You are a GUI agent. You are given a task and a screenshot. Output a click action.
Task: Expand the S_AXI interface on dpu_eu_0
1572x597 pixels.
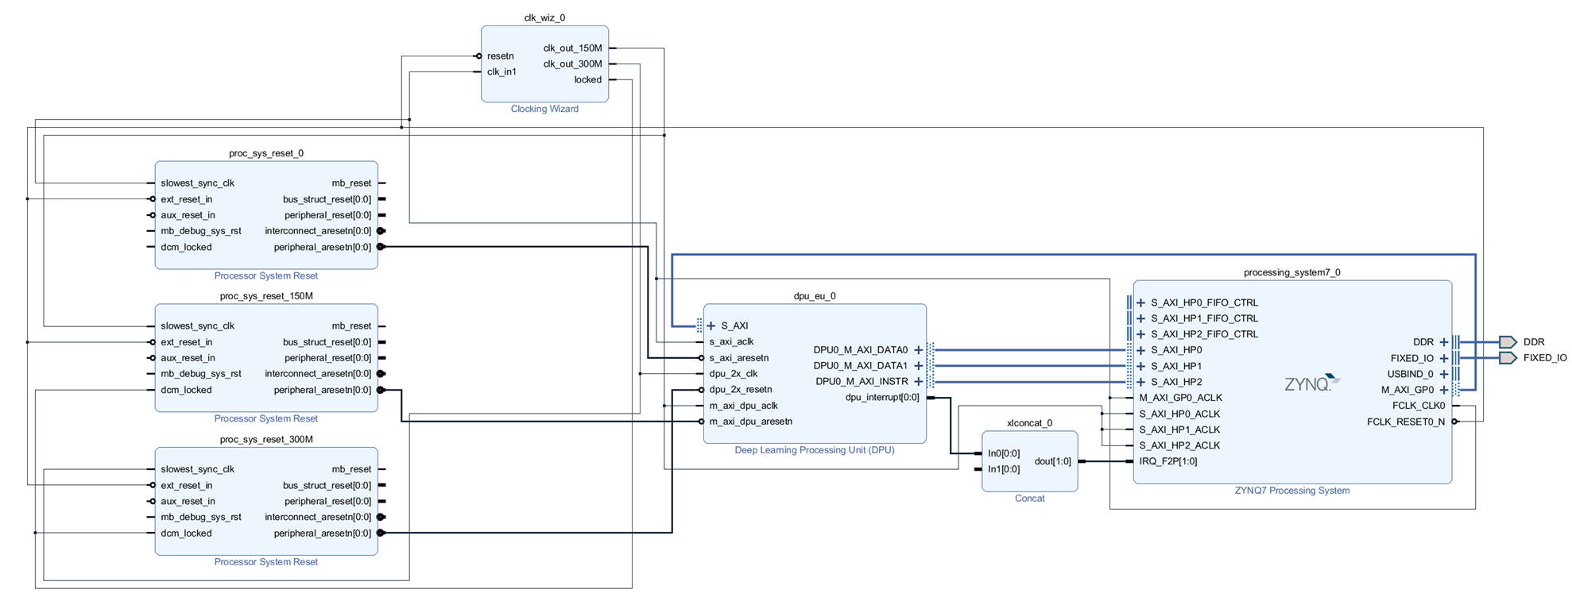pos(711,325)
